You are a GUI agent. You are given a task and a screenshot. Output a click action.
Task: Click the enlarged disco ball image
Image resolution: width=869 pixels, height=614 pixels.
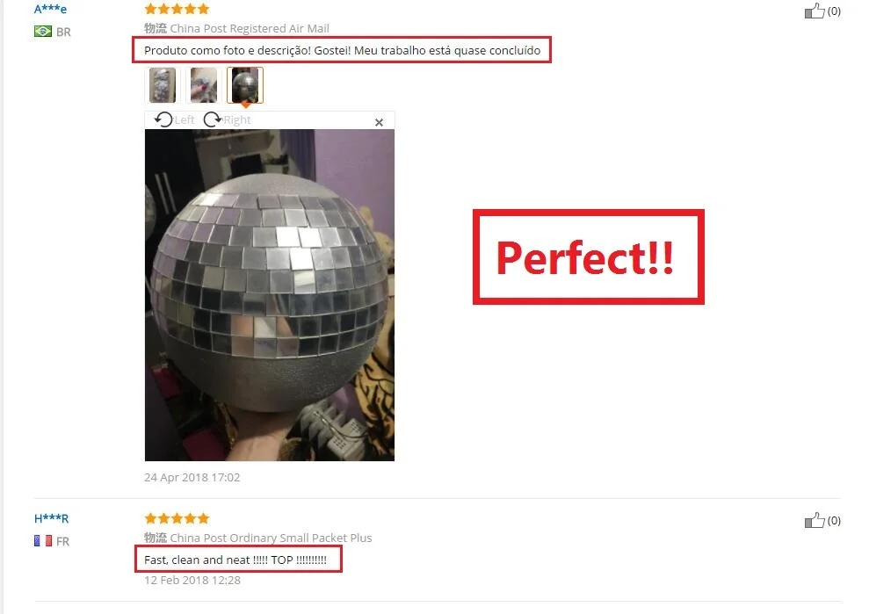270,295
